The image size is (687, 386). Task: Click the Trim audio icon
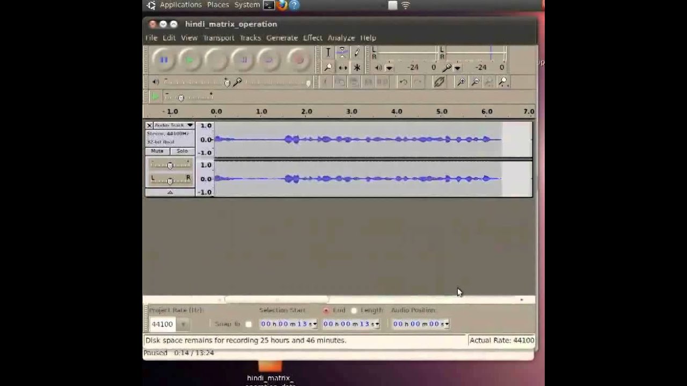(x=368, y=82)
